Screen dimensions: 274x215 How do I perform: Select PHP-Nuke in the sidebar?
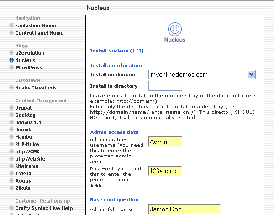(x=27, y=144)
